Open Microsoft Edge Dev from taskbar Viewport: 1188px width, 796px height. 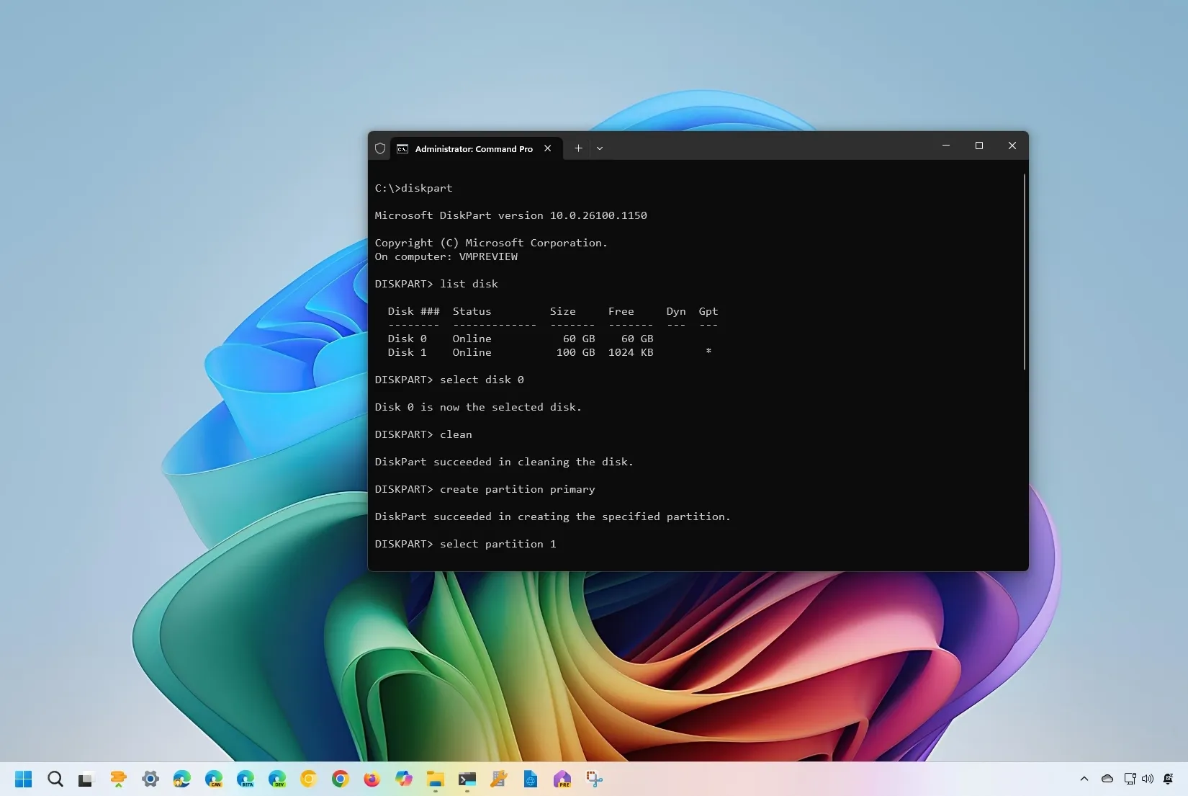pos(276,779)
